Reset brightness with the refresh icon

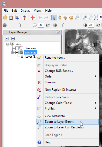click(x=48, y=25)
